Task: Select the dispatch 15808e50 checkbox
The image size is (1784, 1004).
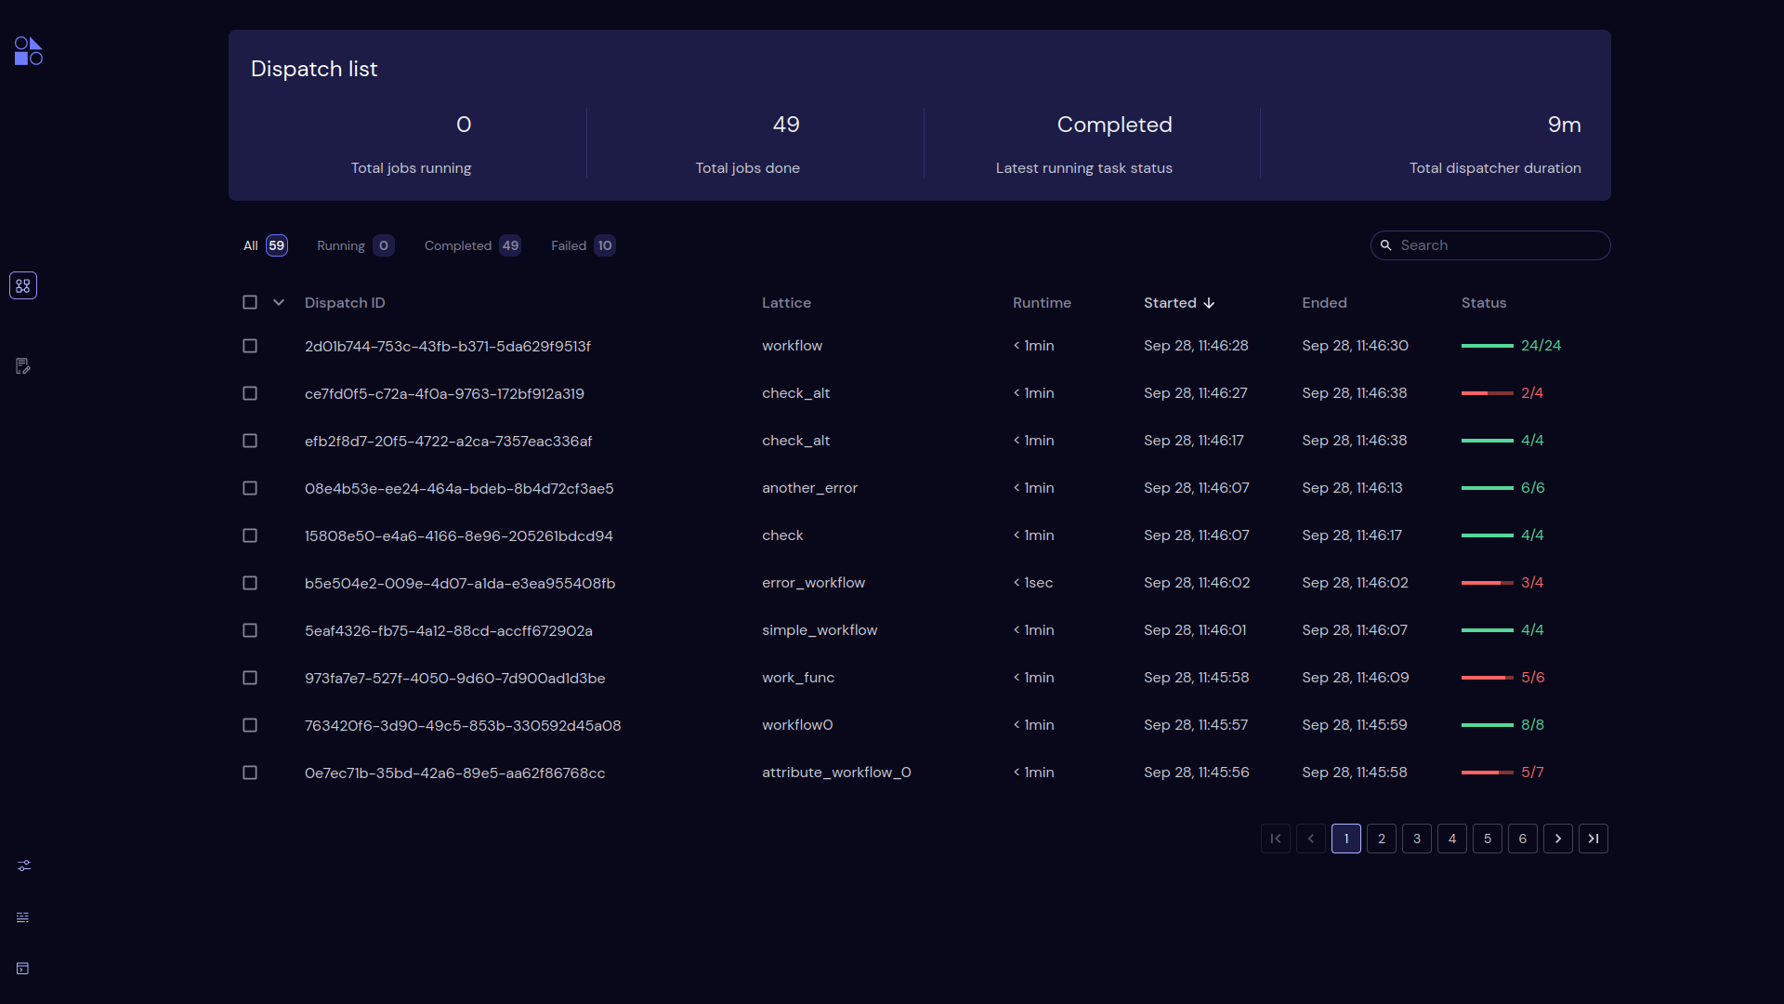Action: [250, 535]
